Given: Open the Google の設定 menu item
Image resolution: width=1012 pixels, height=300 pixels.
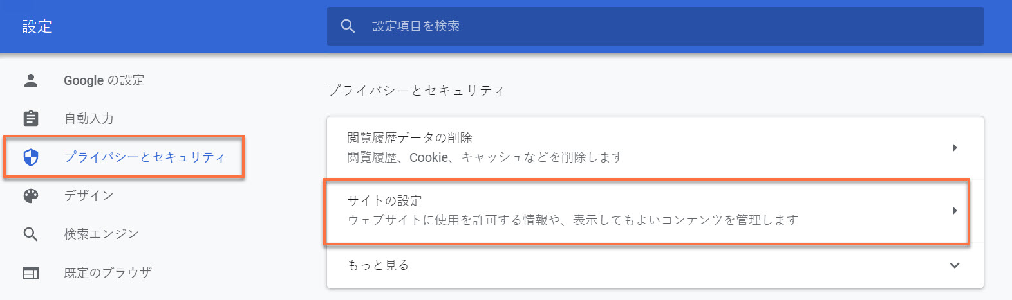Looking at the screenshot, I should tap(104, 80).
